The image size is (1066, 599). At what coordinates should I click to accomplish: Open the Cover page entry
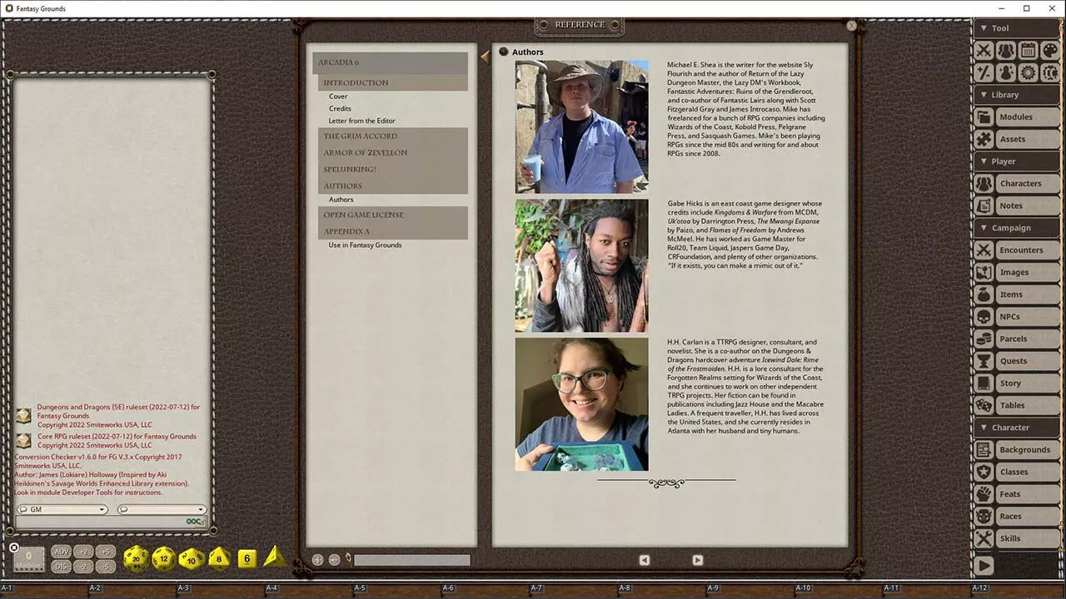(338, 97)
